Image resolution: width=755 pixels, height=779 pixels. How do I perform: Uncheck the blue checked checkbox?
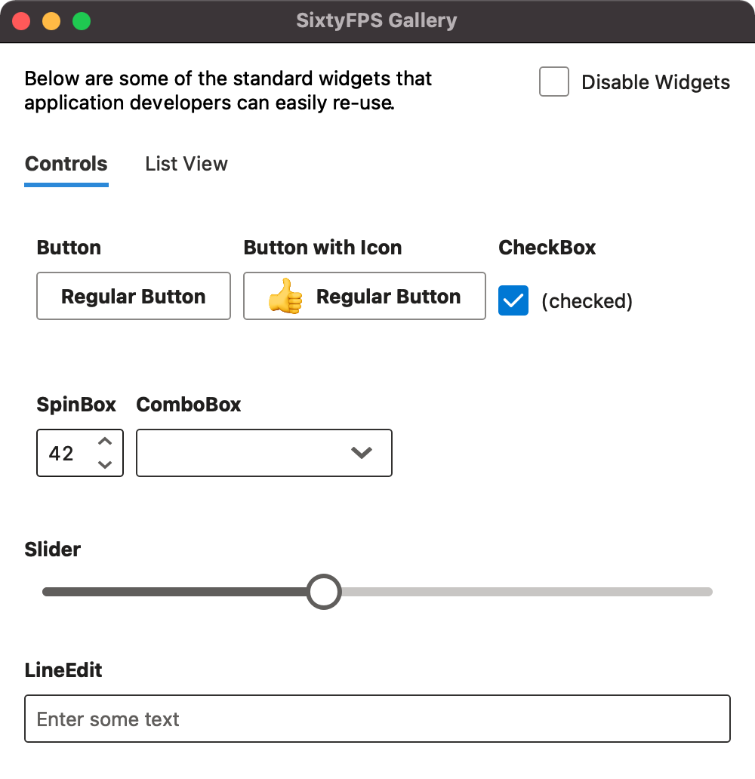[x=513, y=301]
